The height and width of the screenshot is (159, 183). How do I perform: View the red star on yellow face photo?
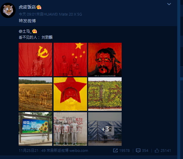(x=70, y=94)
